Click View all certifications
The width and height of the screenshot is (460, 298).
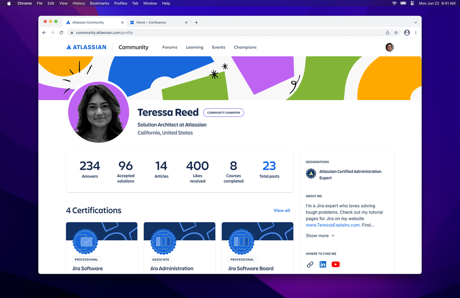(x=282, y=210)
